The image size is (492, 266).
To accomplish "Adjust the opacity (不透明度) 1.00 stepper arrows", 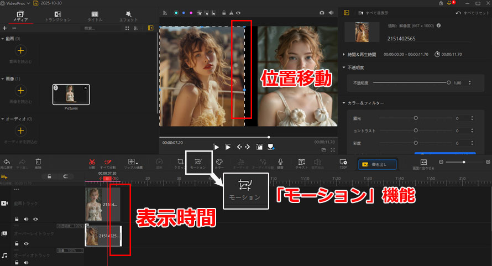I will tap(470, 82).
